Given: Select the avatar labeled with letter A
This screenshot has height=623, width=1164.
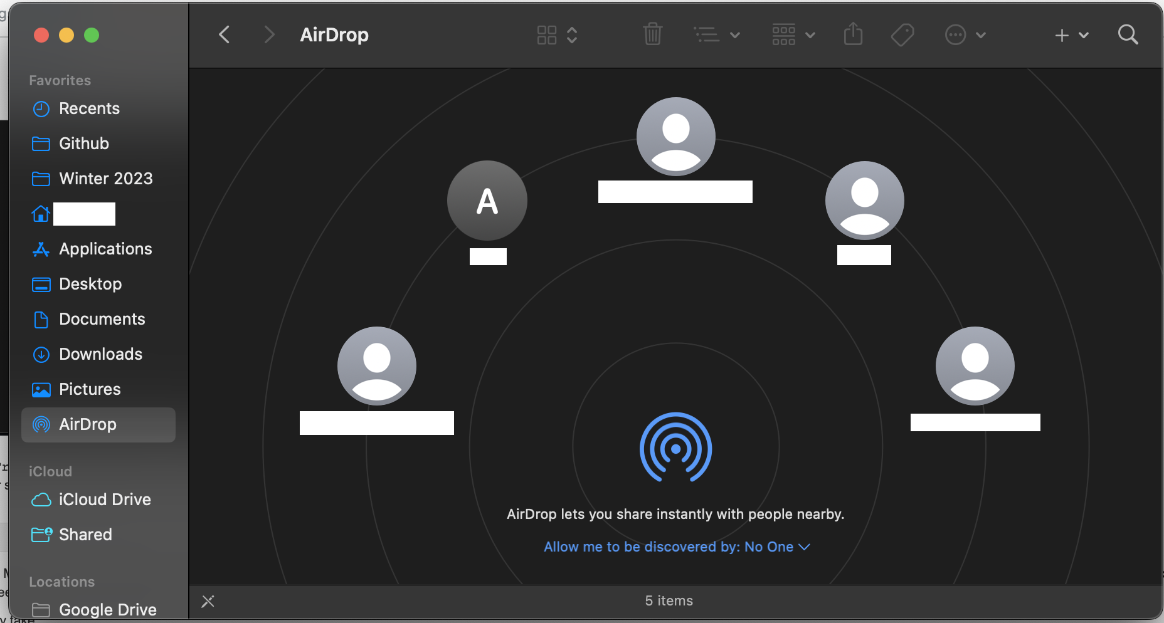Looking at the screenshot, I should 487,200.
